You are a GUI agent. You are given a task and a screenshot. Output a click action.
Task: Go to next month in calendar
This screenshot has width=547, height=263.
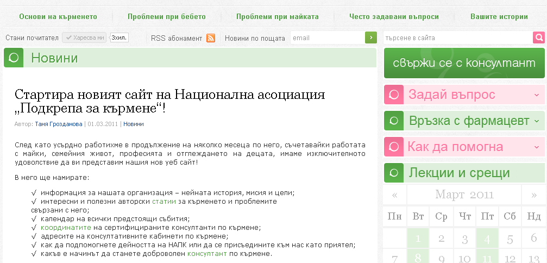(534, 195)
